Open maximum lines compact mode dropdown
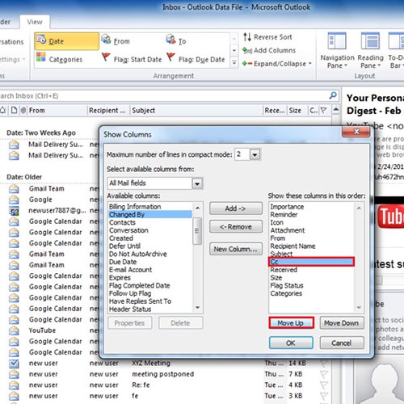Viewport: 404px width, 404px height. 255,154
